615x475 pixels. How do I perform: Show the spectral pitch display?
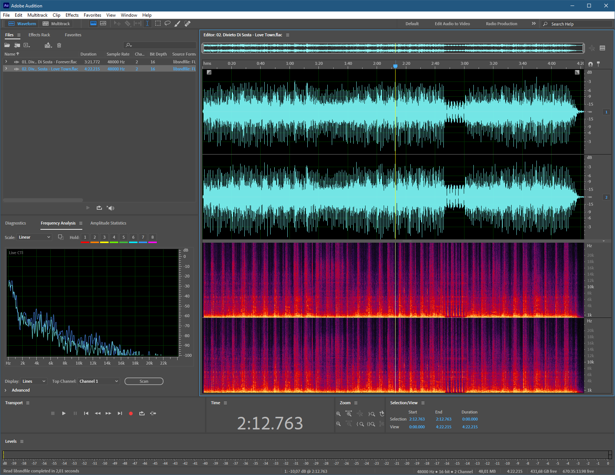pos(103,23)
